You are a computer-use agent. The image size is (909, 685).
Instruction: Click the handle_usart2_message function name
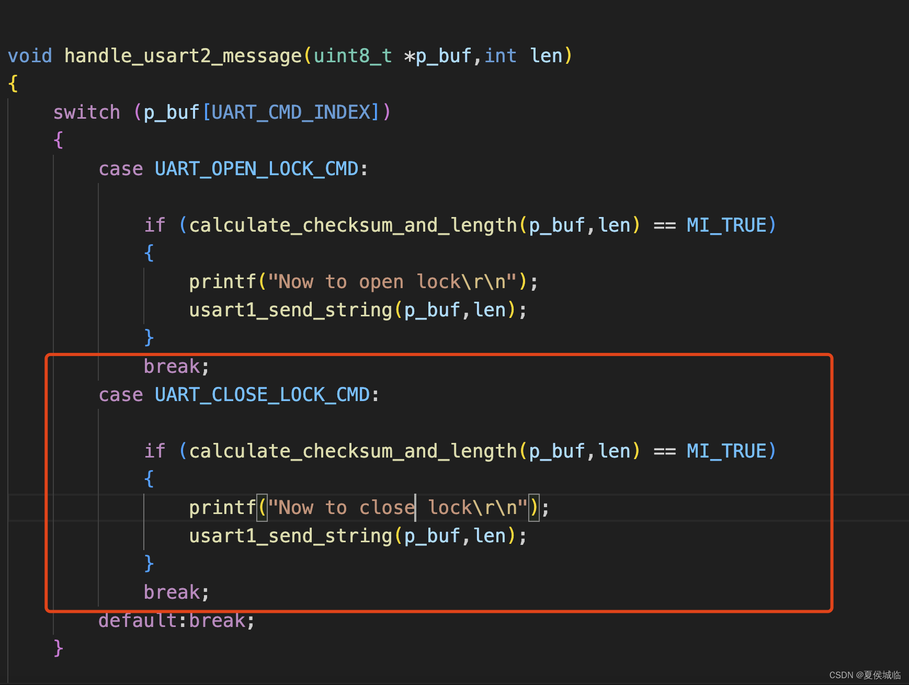pyautogui.click(x=183, y=56)
